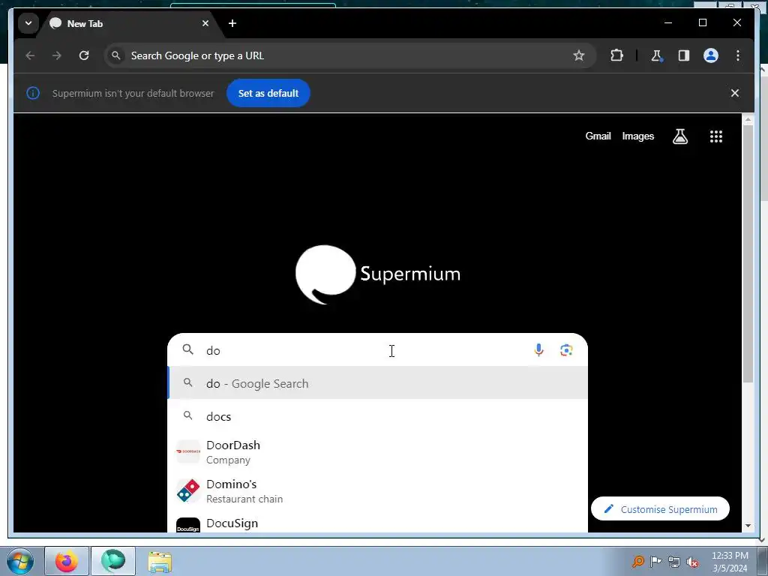Start voice search with microphone icon
The image size is (768, 576).
[538, 350]
